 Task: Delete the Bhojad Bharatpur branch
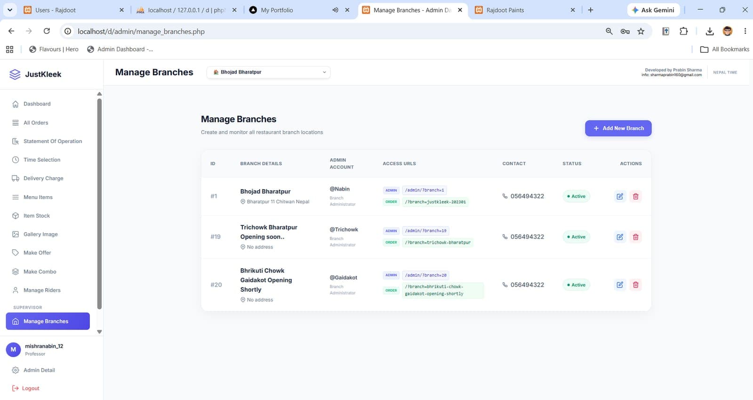click(636, 196)
